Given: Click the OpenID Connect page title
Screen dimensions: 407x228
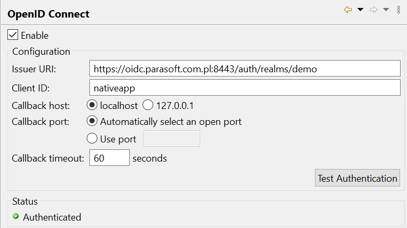Looking at the screenshot, I should click(x=48, y=14).
